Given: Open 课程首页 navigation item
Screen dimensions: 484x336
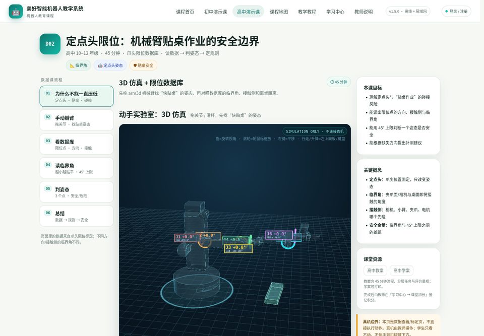Looking at the screenshot, I should coord(185,12).
